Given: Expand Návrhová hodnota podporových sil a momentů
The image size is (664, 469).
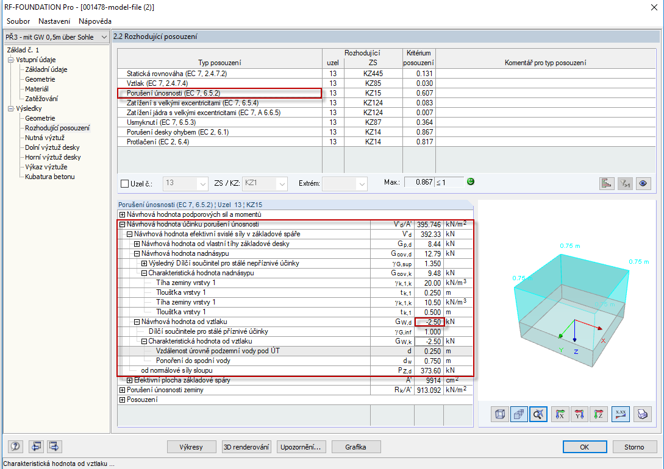Looking at the screenshot, I should coord(122,214).
